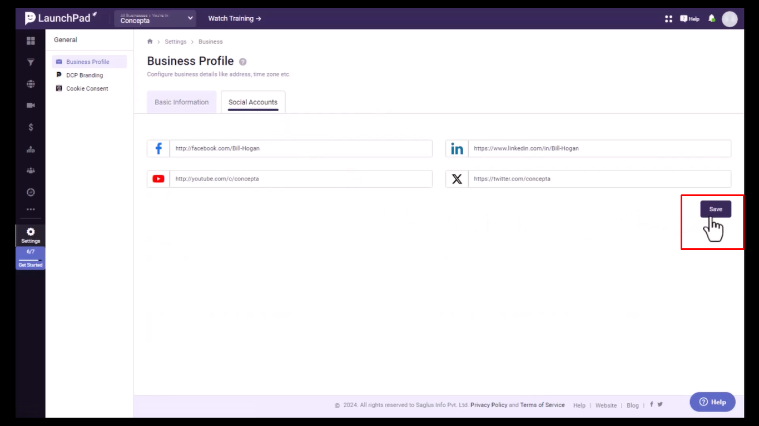Click the YouTube icon beside URL field

point(158,179)
